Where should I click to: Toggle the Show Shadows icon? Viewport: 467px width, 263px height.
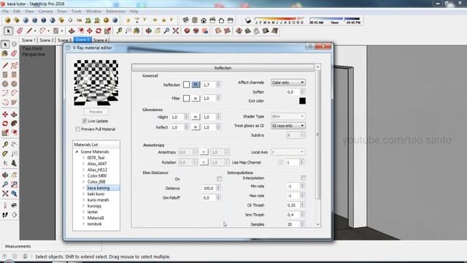[248, 20]
